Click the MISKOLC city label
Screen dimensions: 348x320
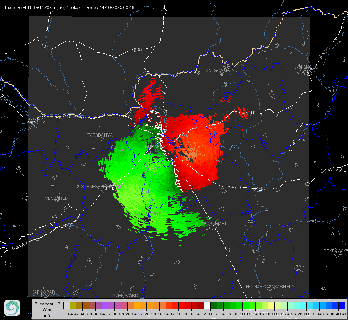[308, 67]
